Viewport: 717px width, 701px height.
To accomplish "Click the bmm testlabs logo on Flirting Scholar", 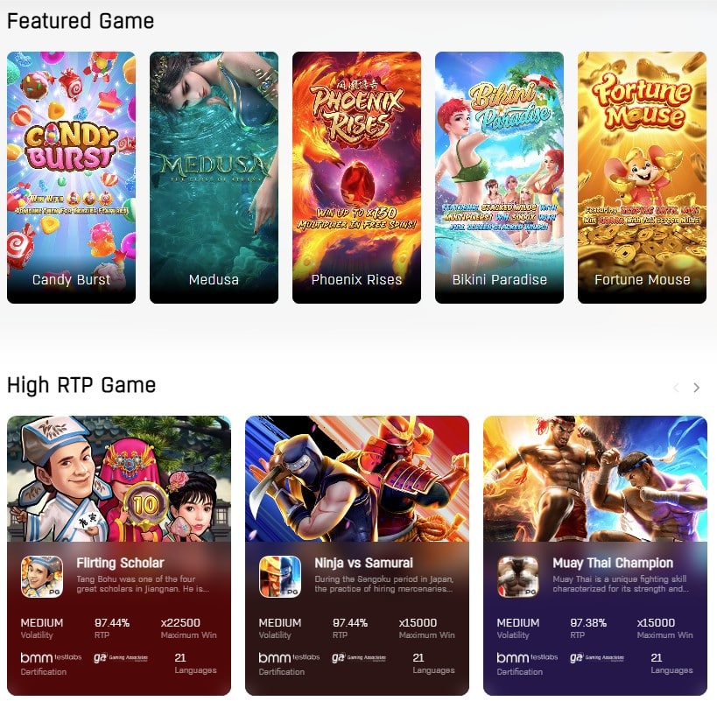I will pyautogui.click(x=51, y=657).
